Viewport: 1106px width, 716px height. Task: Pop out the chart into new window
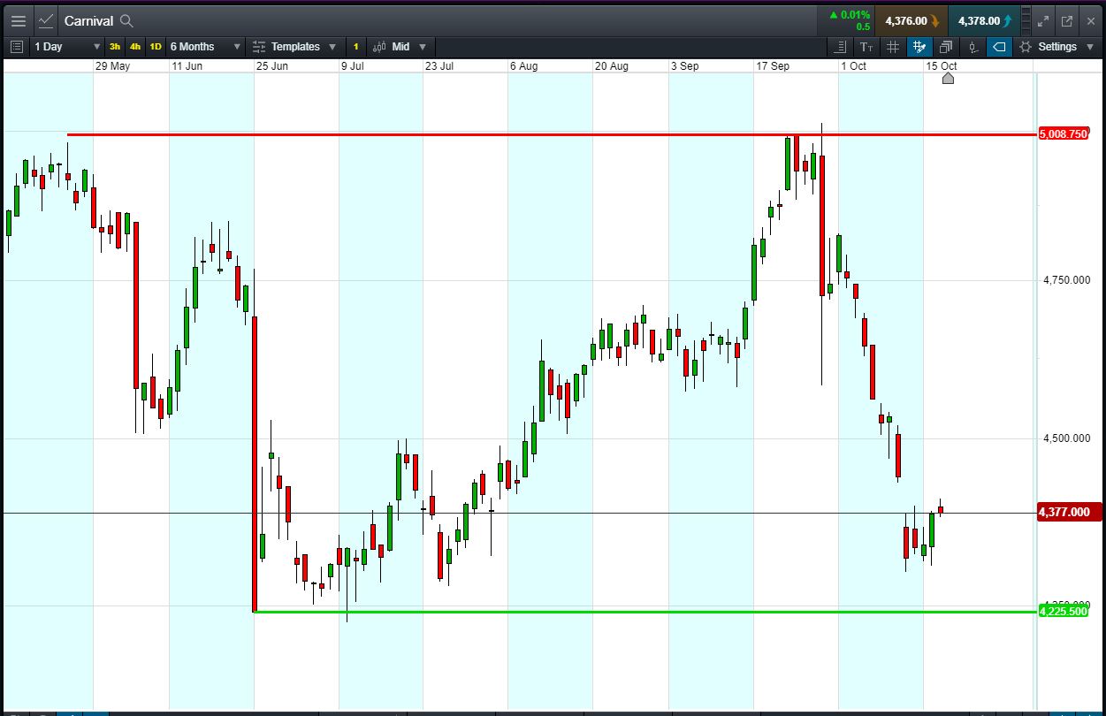tap(1067, 20)
